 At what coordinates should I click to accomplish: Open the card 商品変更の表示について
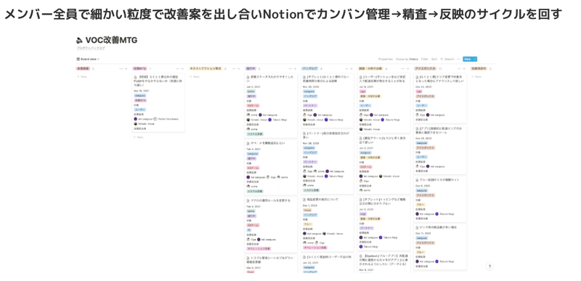[328, 224]
